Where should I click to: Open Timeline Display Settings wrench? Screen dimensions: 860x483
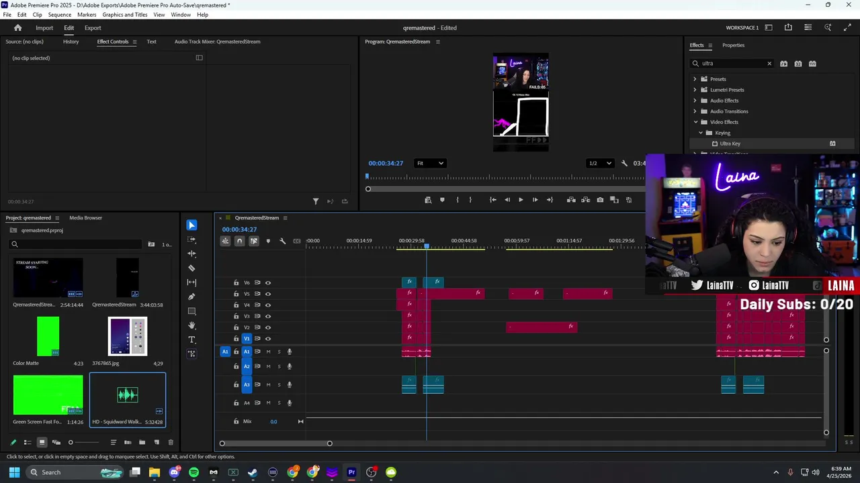[x=282, y=241]
